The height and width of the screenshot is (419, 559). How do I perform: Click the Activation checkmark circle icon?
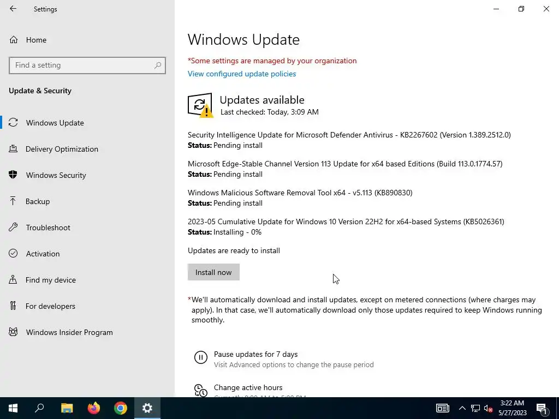coord(13,253)
